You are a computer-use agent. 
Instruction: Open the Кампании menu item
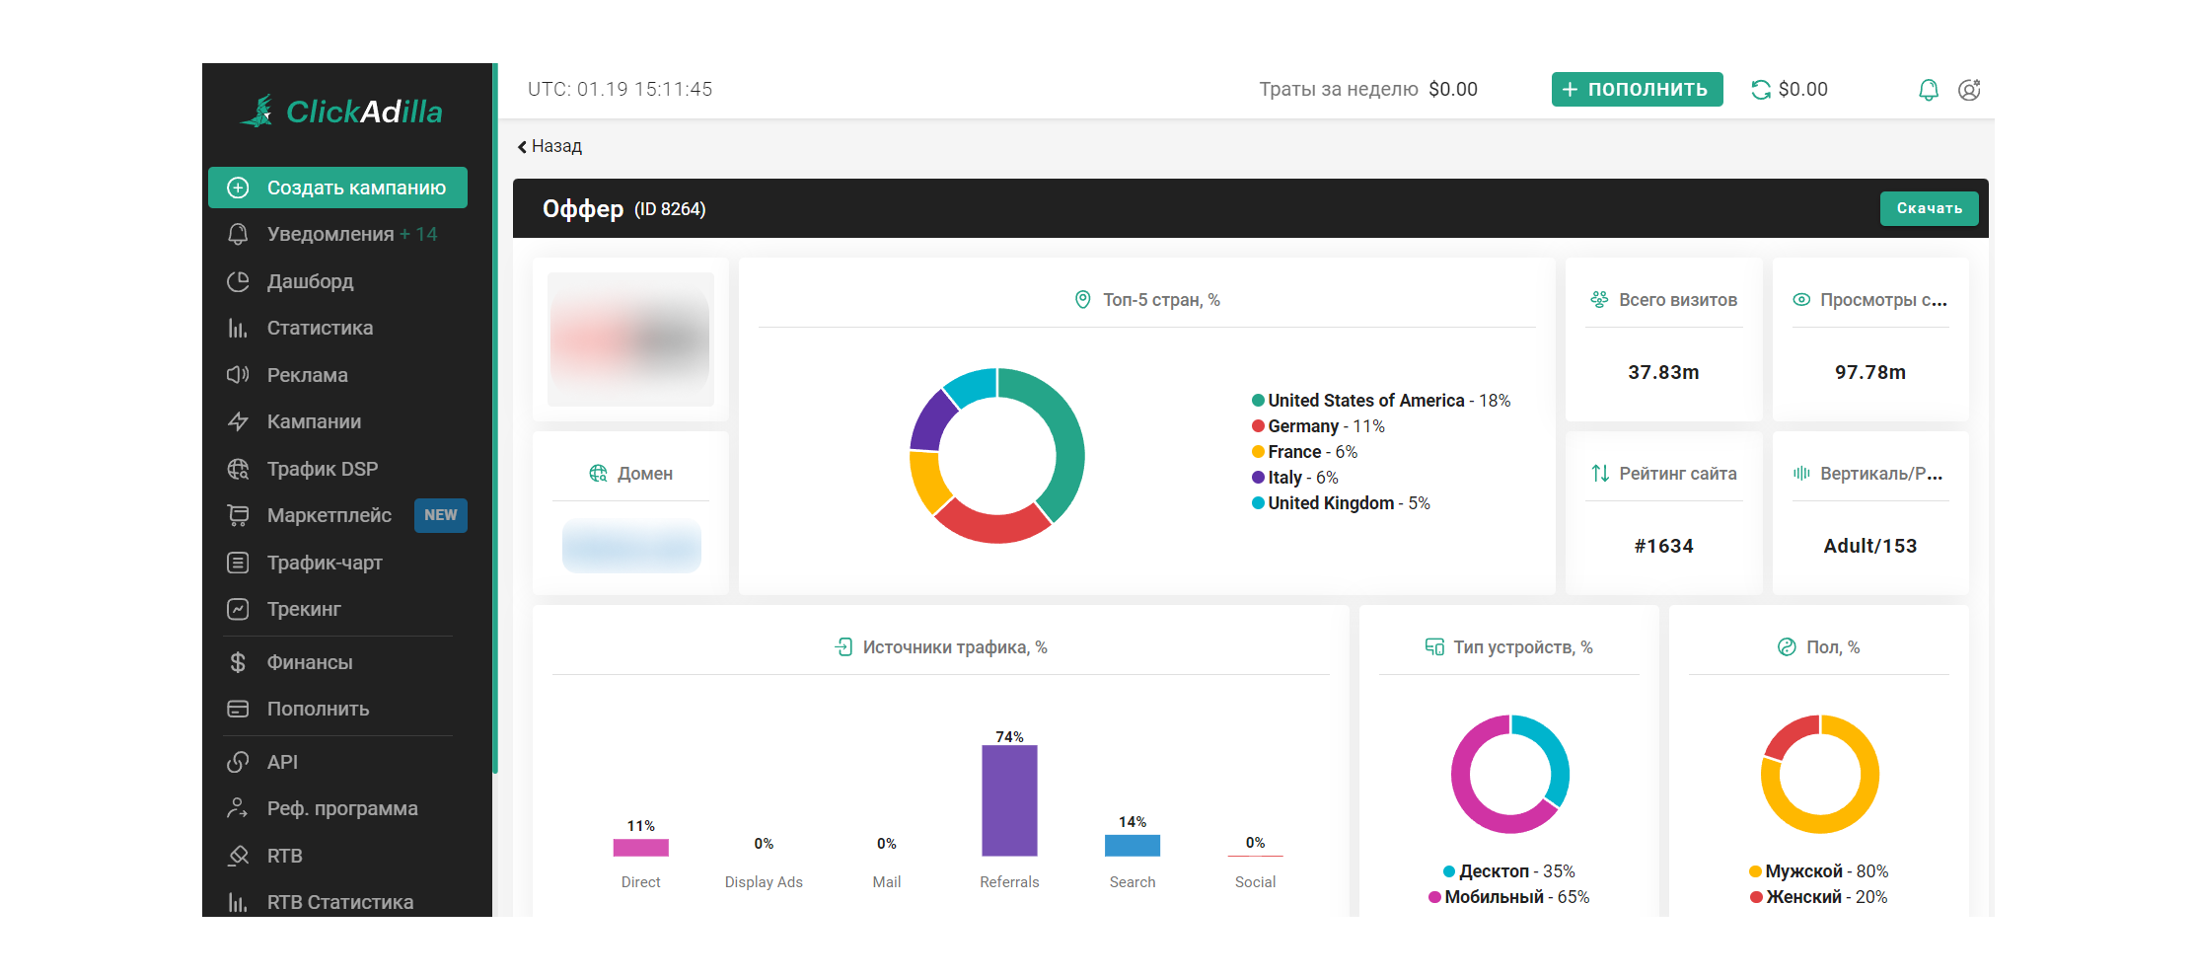tap(314, 421)
